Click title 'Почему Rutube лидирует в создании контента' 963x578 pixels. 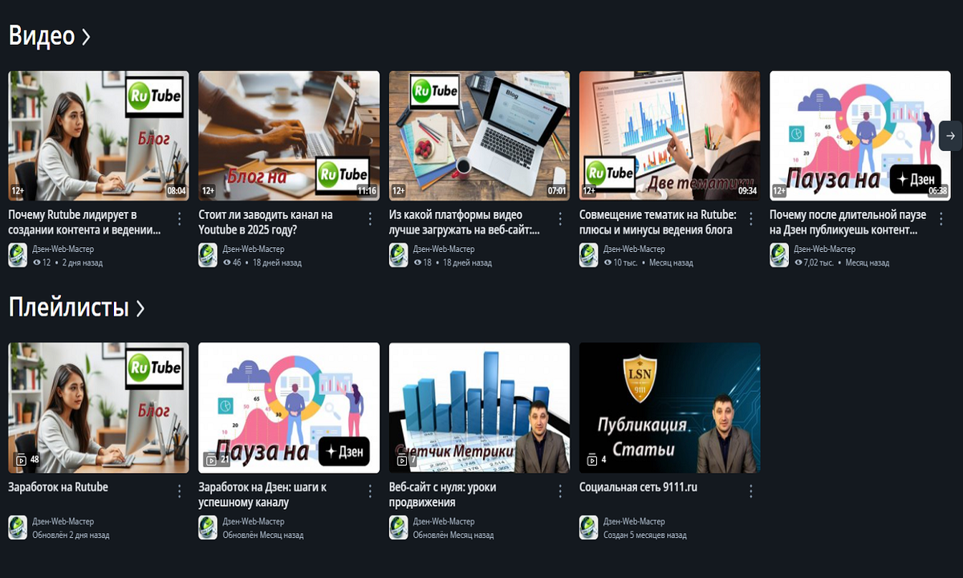pos(84,222)
